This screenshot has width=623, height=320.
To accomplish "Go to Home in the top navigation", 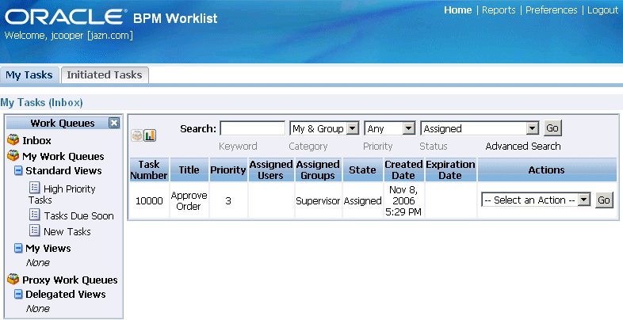I will 457,10.
